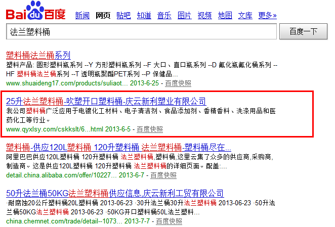The image size is (335, 227).
Task: Open result 25升法兰塑料桶-吹塑开口塑料桶
Action: coord(106,101)
